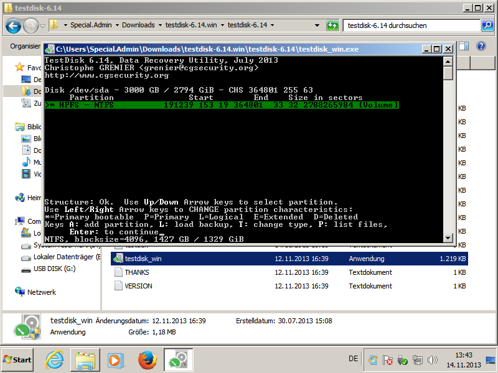Open Dokumente documents library icon
The height and width of the screenshot is (373, 498).
pos(26,150)
